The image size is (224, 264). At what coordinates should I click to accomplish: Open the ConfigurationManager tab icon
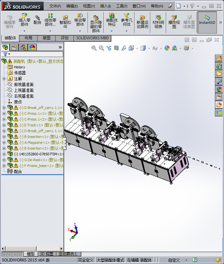pos(23,47)
